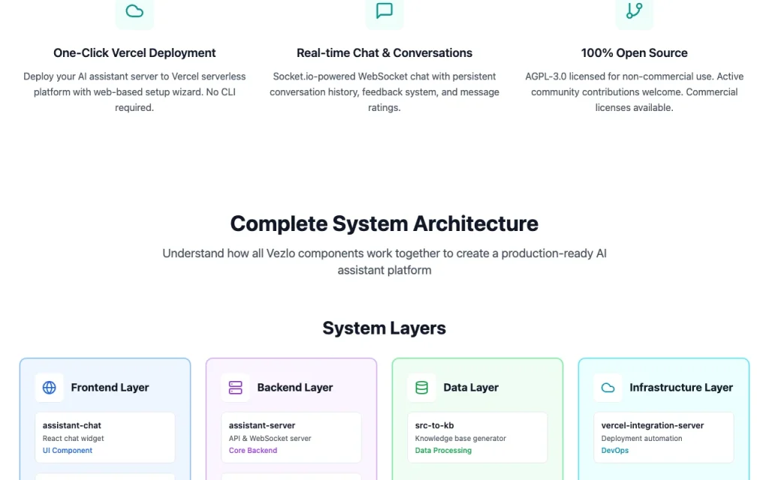Screen dimensions: 769x480
Task: Click the DevOps tag
Action: tap(615, 451)
